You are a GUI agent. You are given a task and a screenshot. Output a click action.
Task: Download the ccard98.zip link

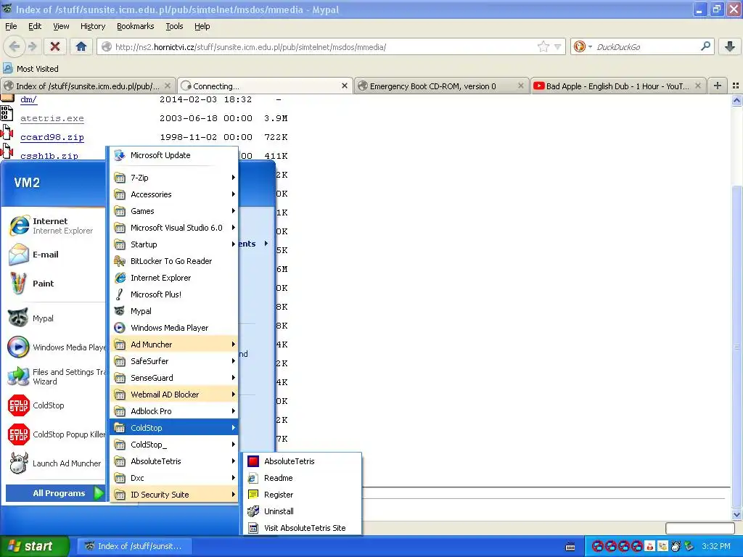tap(52, 137)
